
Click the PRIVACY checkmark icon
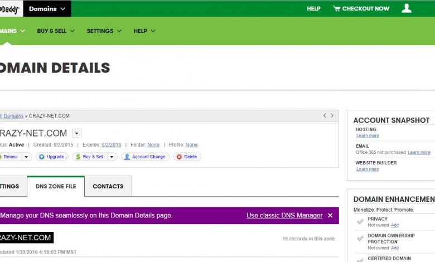[360, 221]
